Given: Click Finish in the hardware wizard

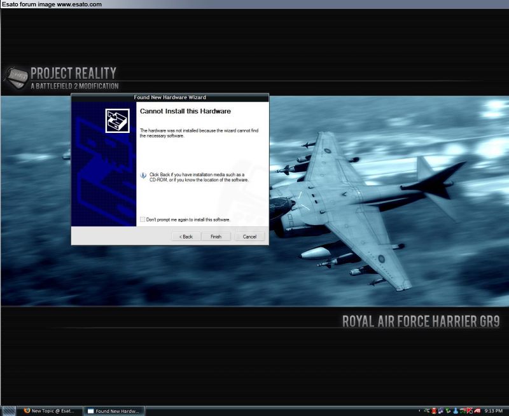Looking at the screenshot, I should [x=216, y=237].
